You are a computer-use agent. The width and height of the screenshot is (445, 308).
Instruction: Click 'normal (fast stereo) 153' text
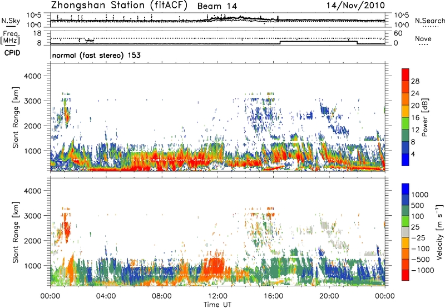point(96,55)
